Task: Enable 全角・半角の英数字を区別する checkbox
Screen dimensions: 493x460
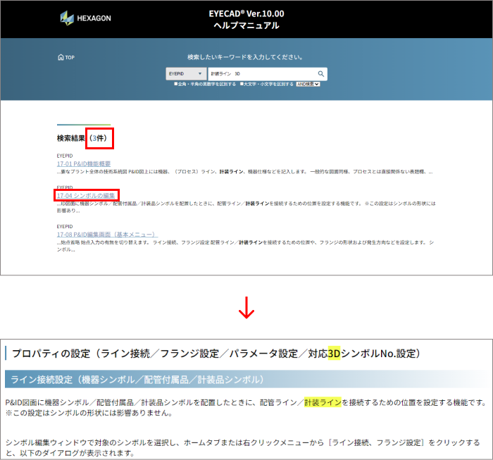Action: click(x=176, y=84)
